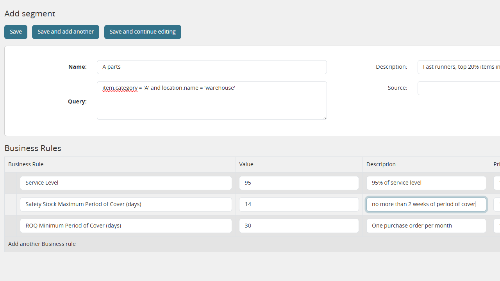Click Save and continue editing
This screenshot has width=500, height=281.
coord(143,32)
